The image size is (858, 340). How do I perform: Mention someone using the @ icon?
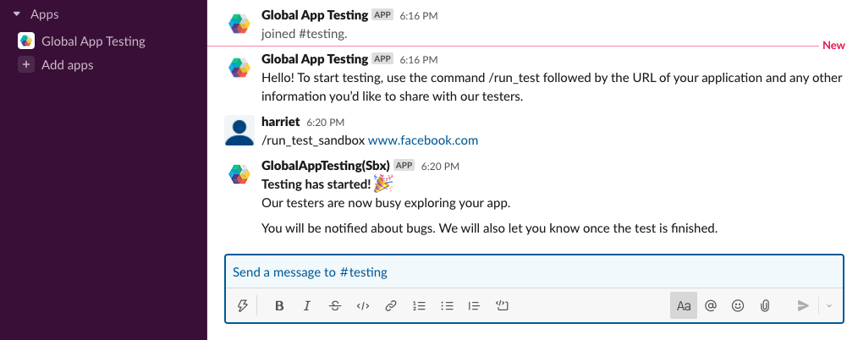click(x=711, y=306)
